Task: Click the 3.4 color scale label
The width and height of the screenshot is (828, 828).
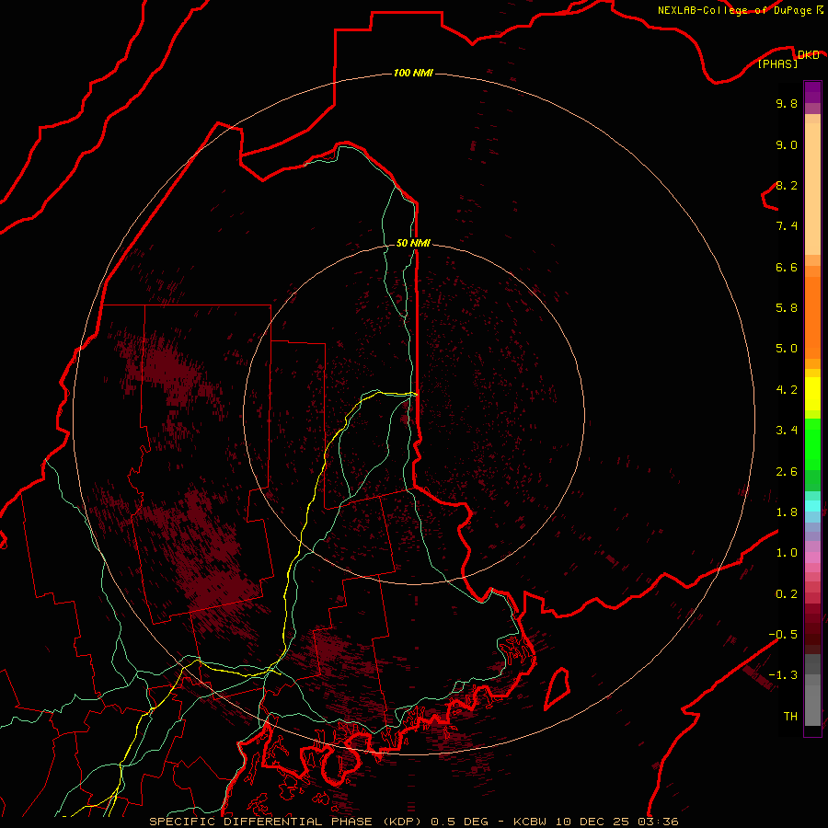Action: point(787,431)
